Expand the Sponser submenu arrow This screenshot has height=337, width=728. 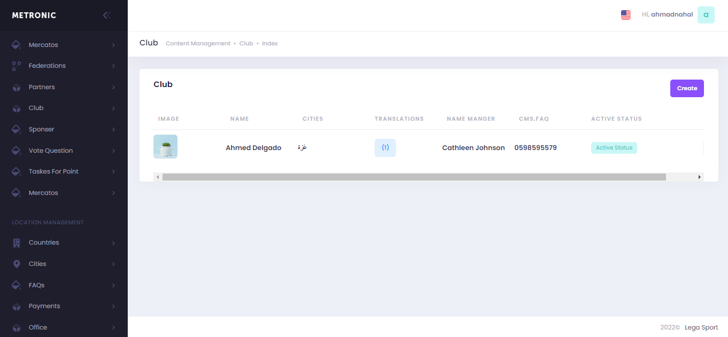click(x=113, y=130)
